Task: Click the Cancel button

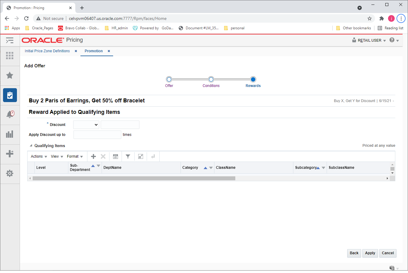Action: click(388, 253)
